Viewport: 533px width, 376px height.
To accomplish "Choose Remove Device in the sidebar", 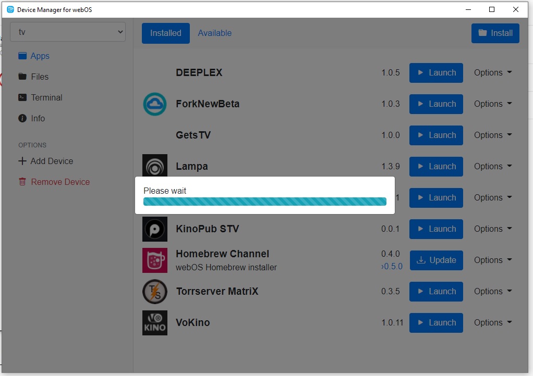I will [60, 182].
